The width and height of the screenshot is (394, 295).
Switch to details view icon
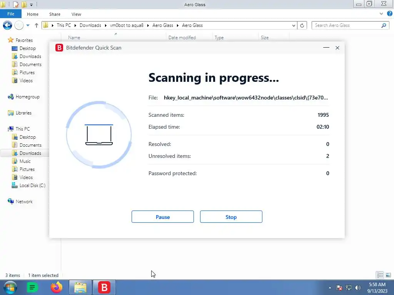[x=380, y=275]
